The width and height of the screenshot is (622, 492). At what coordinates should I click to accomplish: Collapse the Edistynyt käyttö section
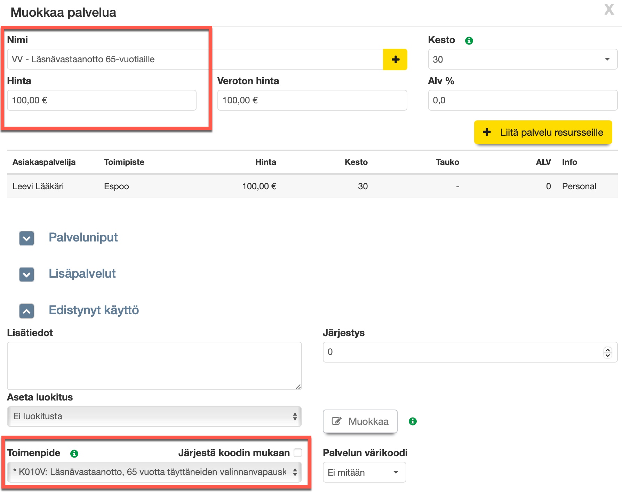pyautogui.click(x=27, y=311)
